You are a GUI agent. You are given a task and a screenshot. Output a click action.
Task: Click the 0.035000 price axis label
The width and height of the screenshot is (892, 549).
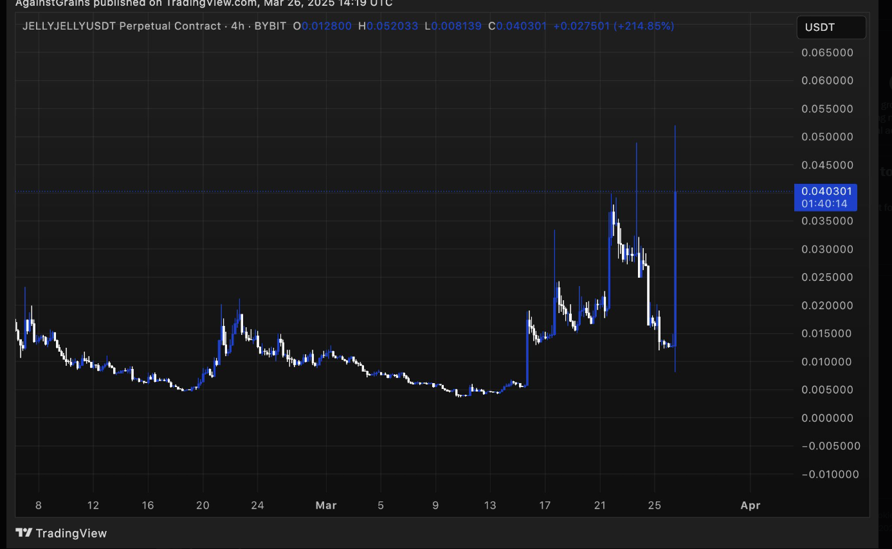[827, 221]
